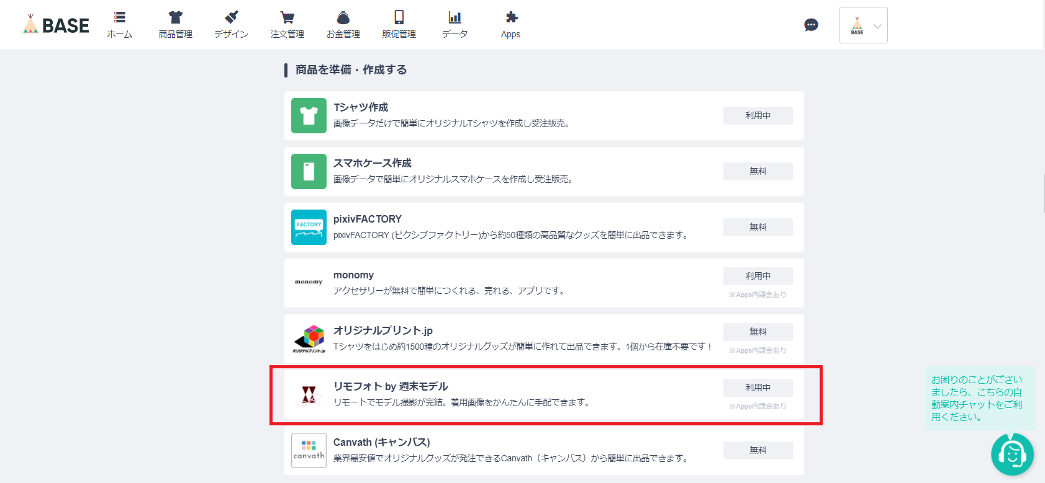1045x483 pixels.
Task: Open the データ analytics page
Action: point(455,25)
